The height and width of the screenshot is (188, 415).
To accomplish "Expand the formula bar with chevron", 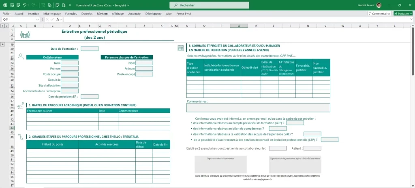I will (x=412, y=19).
